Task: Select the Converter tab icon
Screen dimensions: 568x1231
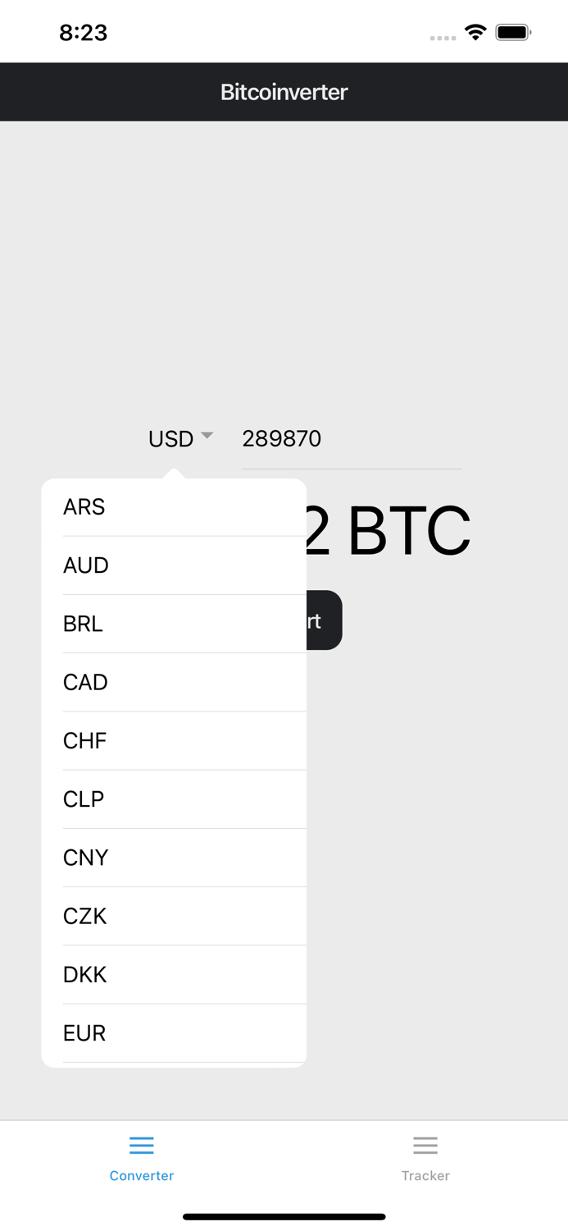Action: click(141, 1145)
